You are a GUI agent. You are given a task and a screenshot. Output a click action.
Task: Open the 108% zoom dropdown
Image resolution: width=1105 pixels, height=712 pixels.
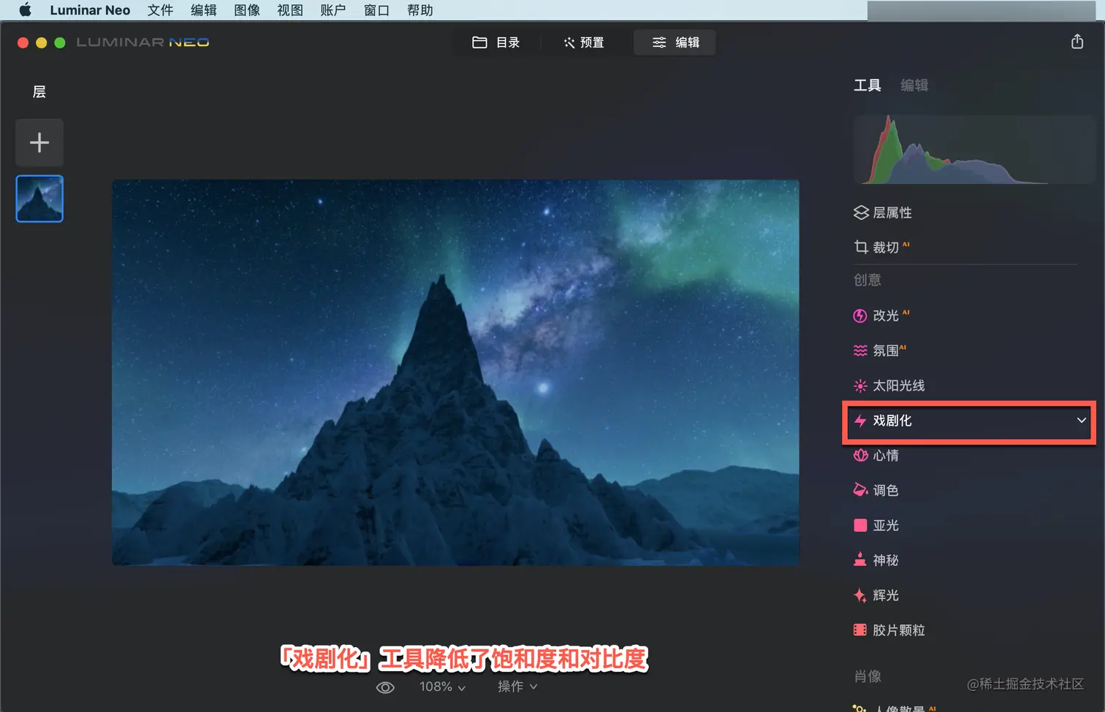442,686
